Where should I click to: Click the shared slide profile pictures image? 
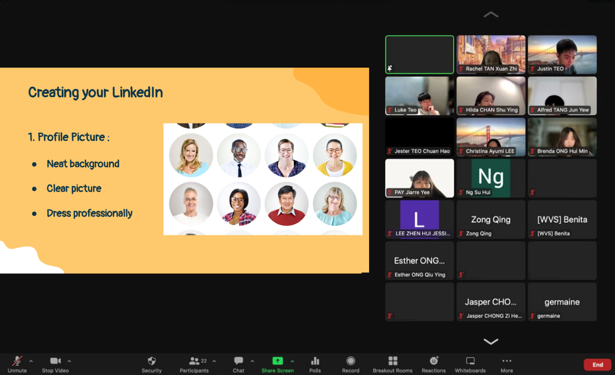[x=263, y=179]
